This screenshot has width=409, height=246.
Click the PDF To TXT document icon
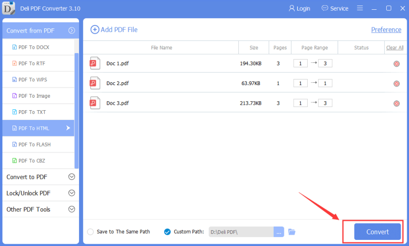coord(14,112)
